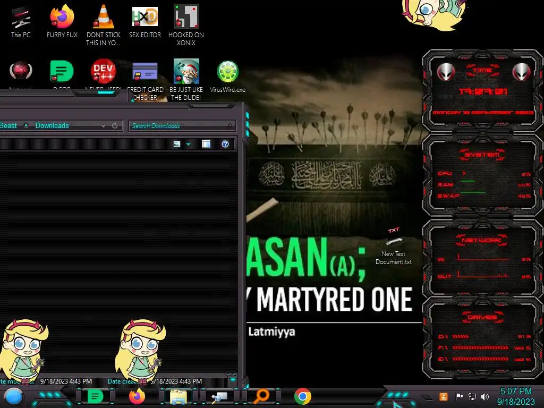
Task: Click the left alien head on TIME widget
Action: (446, 72)
